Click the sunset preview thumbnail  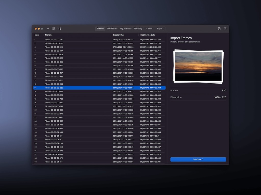[198, 66]
